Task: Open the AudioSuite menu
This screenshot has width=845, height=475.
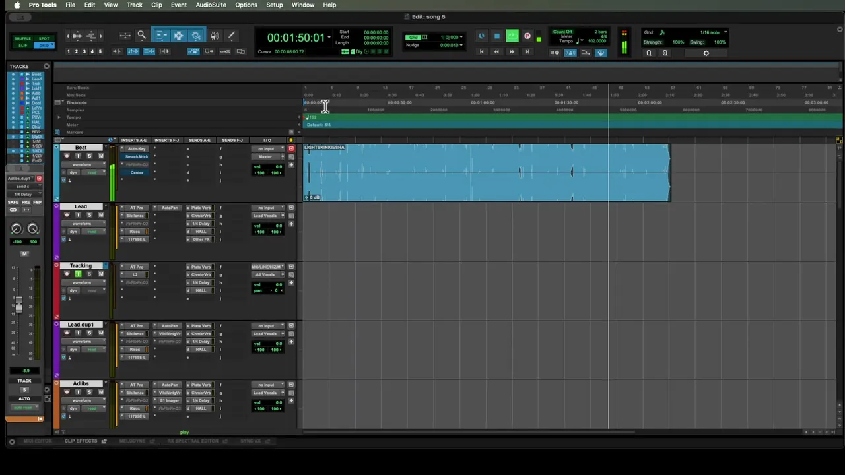Action: (211, 5)
